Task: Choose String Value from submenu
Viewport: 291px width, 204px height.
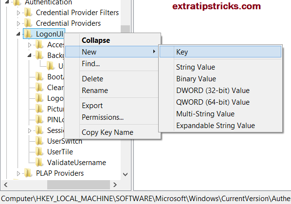Action: click(196, 67)
